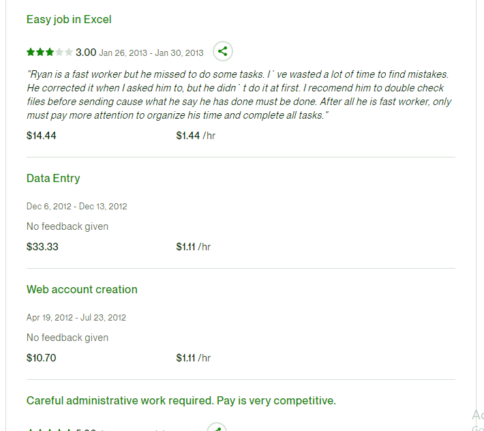484x431 pixels.
Task: Click No feedback given under Data Entry
Action: point(67,226)
